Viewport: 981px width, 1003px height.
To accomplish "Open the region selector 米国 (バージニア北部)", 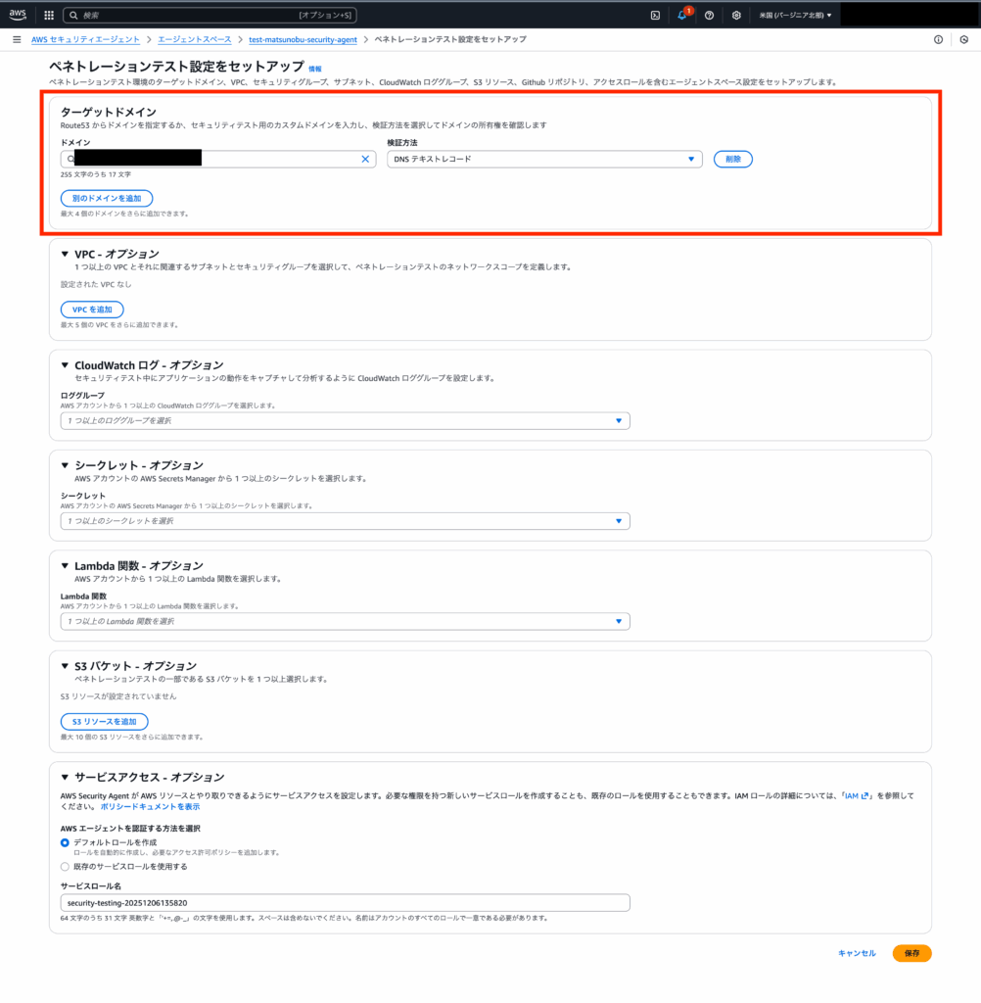I will coord(795,16).
